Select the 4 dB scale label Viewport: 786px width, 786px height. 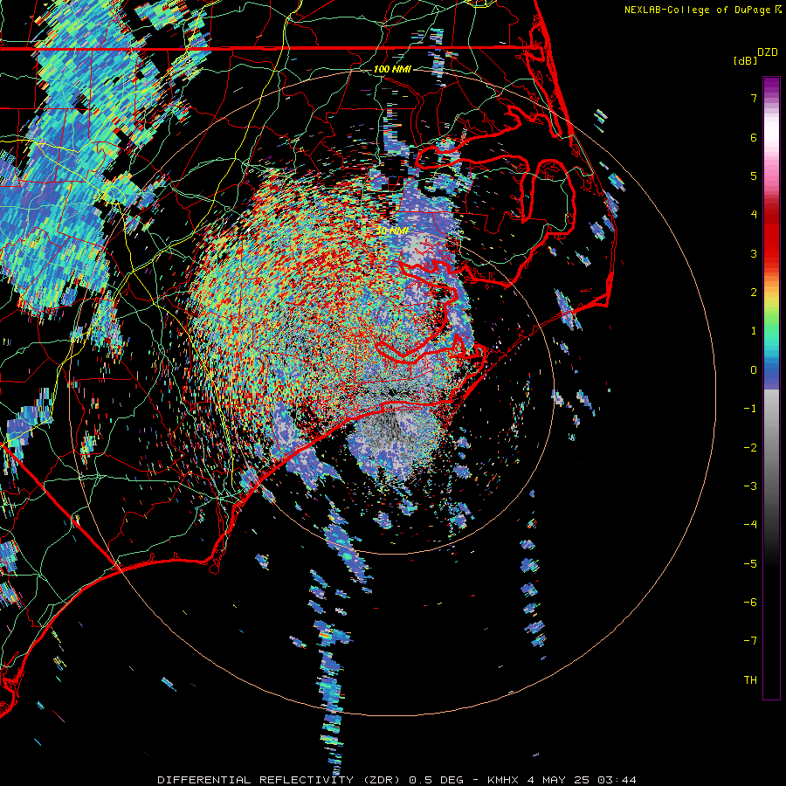(x=754, y=215)
